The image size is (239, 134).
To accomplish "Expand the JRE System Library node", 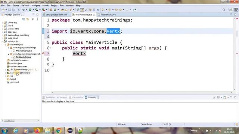I will (x=6, y=70).
